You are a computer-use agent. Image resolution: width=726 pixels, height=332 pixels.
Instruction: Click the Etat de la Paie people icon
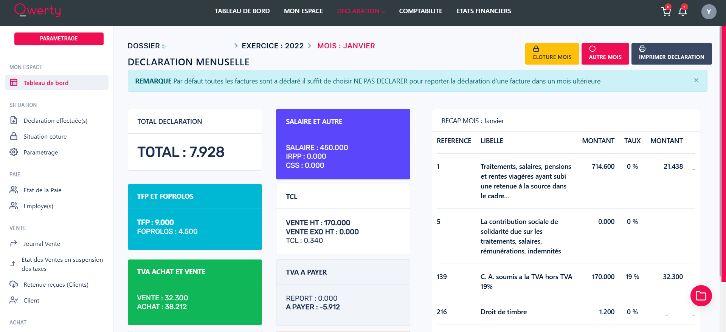tap(14, 190)
